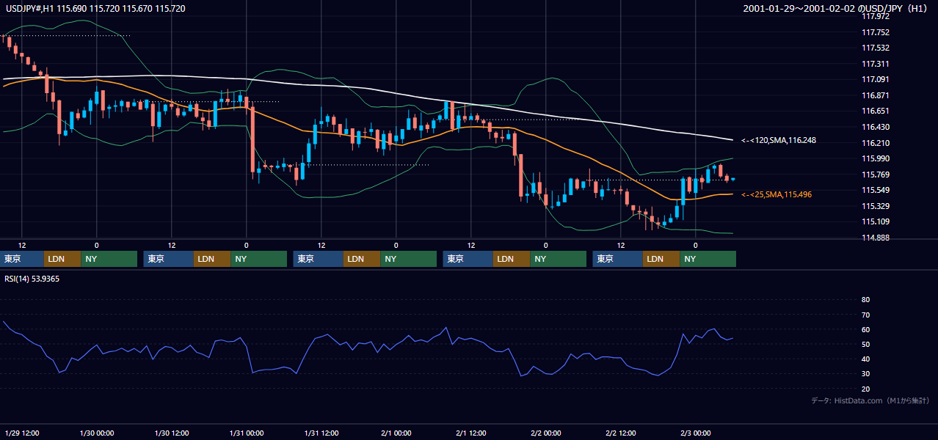The width and height of the screenshot is (938, 440).
Task: Click price axis value 116.651
Action: [x=874, y=111]
